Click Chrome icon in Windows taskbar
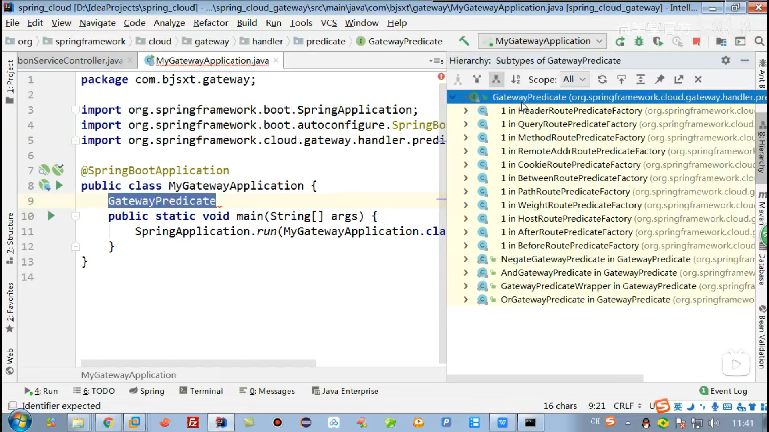769x432 pixels. point(108,422)
